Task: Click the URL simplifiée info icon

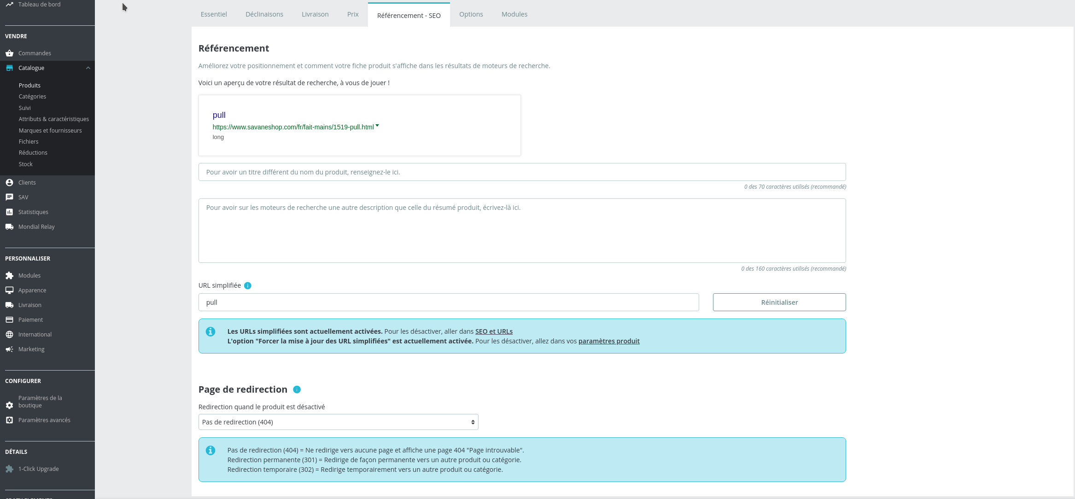Action: pos(248,286)
